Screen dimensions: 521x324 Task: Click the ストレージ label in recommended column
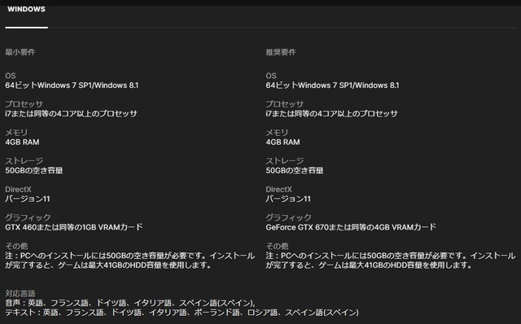click(x=284, y=161)
